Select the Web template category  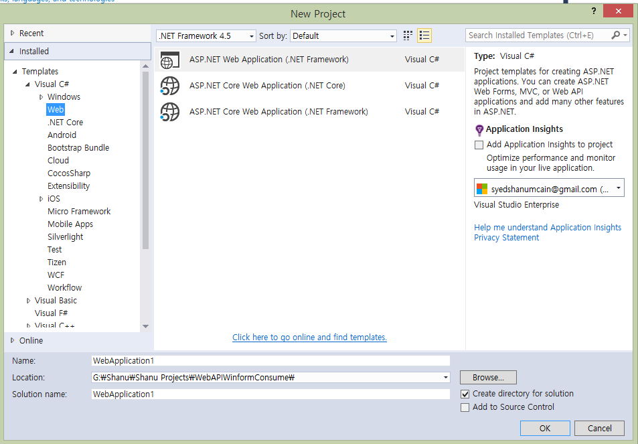(x=56, y=109)
